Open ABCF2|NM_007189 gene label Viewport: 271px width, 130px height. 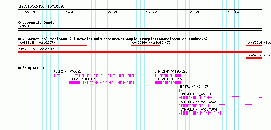[x=82, y=79]
